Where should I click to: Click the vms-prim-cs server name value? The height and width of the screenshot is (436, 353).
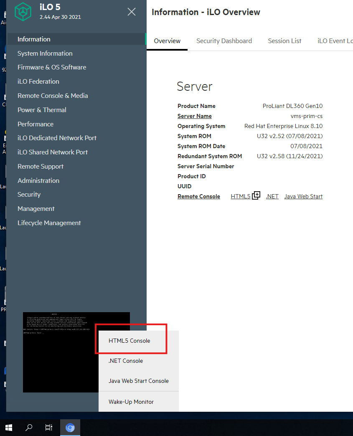[x=306, y=116]
